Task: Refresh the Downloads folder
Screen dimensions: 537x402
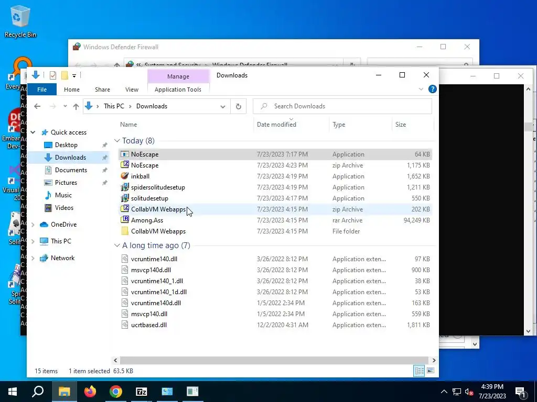Action: point(239,106)
